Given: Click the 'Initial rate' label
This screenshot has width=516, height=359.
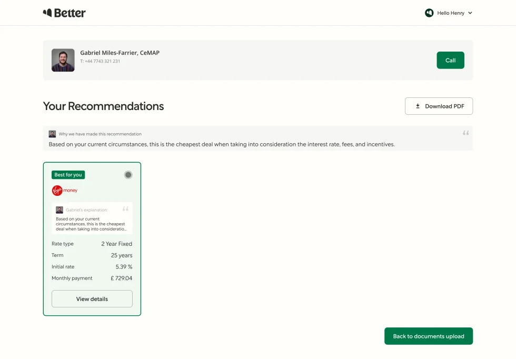Looking at the screenshot, I should [x=63, y=267].
